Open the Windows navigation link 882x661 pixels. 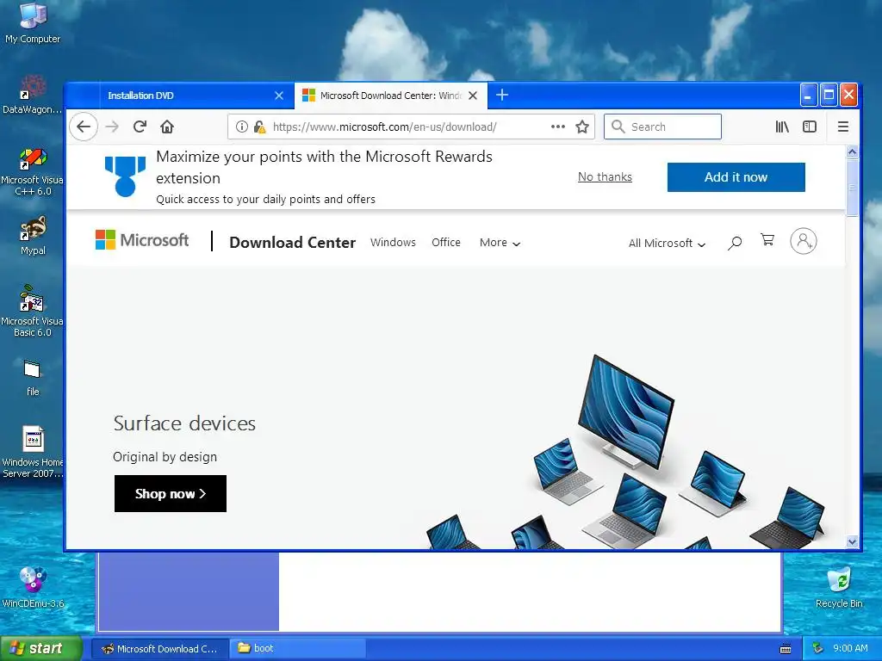click(x=393, y=242)
